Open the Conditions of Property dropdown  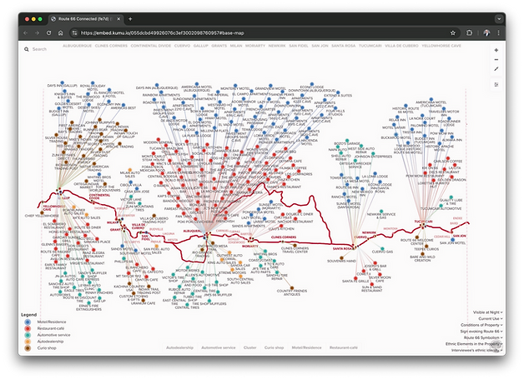(481, 325)
